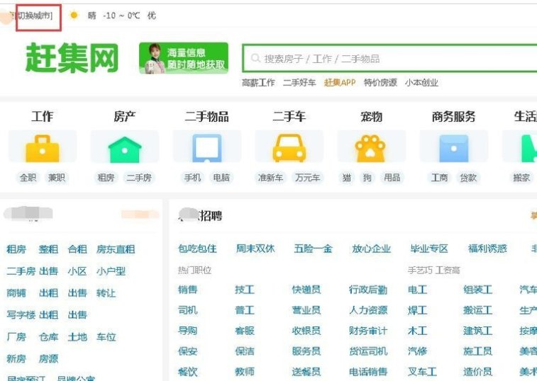The image size is (537, 381).
Task: Open the 高薪工作 hot search link
Action: click(258, 82)
